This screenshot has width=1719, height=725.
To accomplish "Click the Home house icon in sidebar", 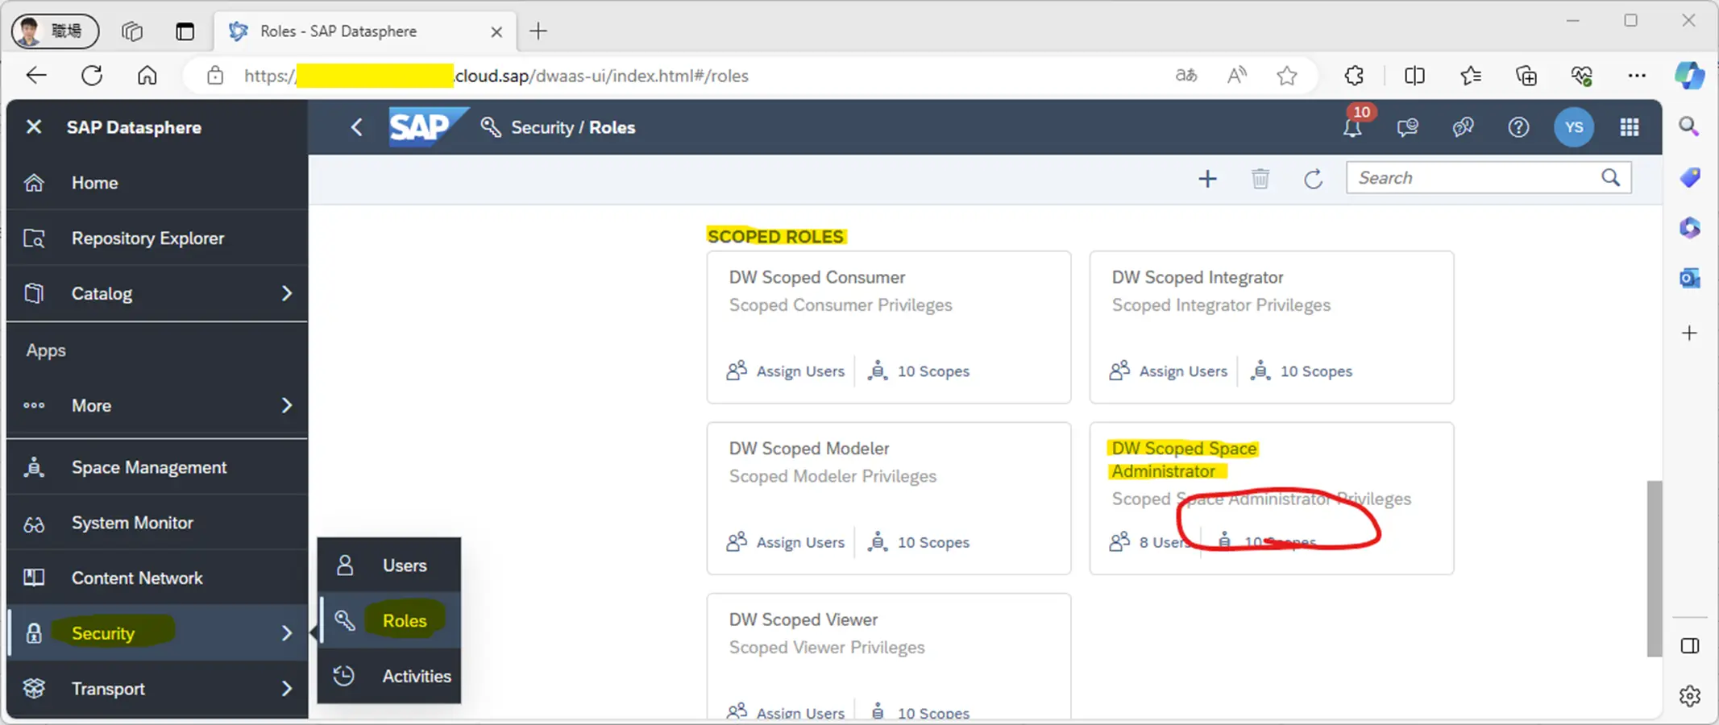I will [x=34, y=183].
